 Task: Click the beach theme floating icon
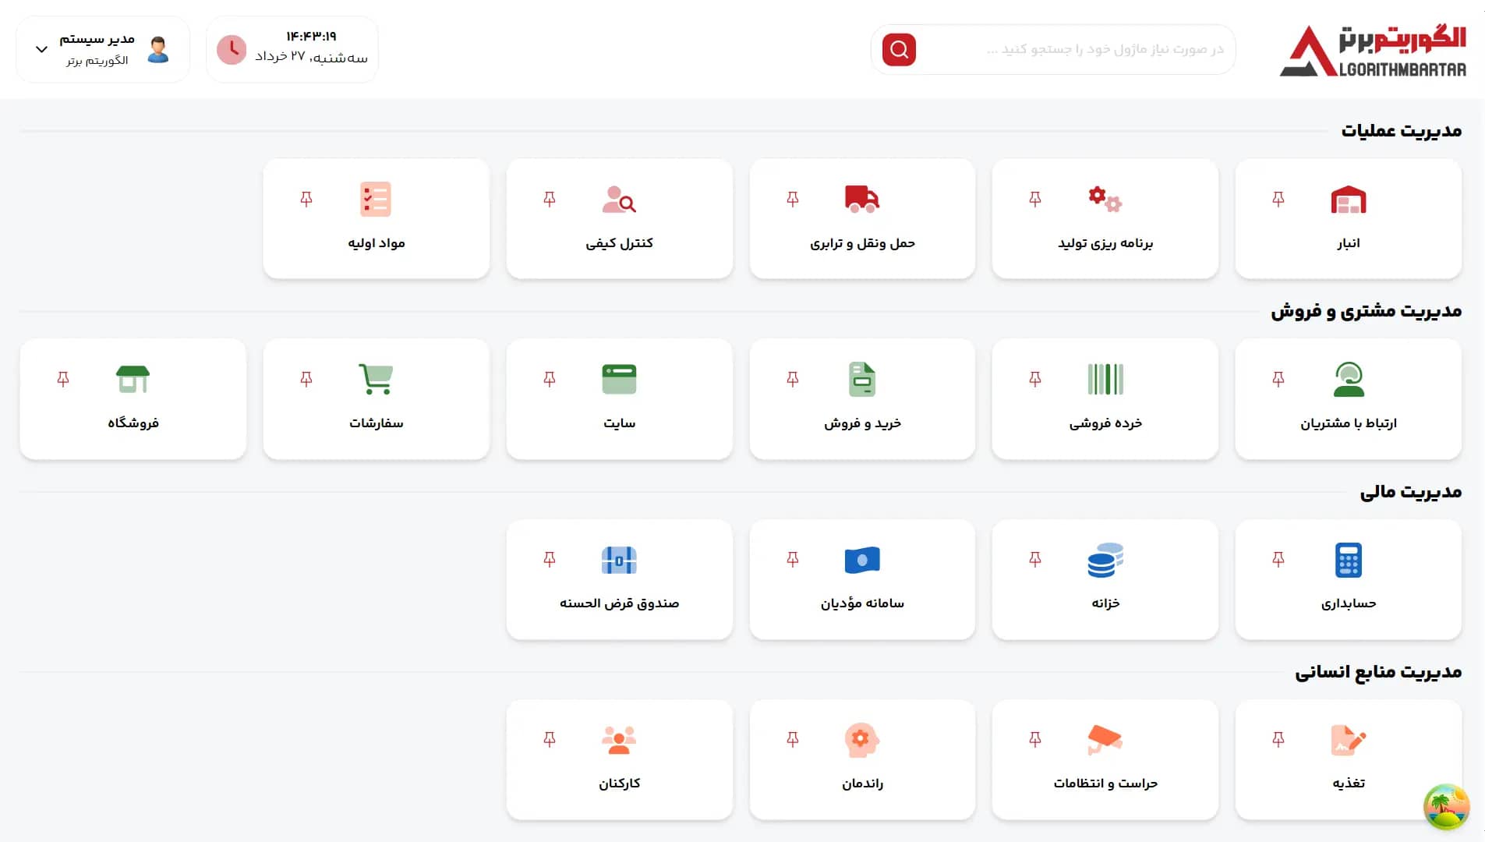click(1446, 807)
